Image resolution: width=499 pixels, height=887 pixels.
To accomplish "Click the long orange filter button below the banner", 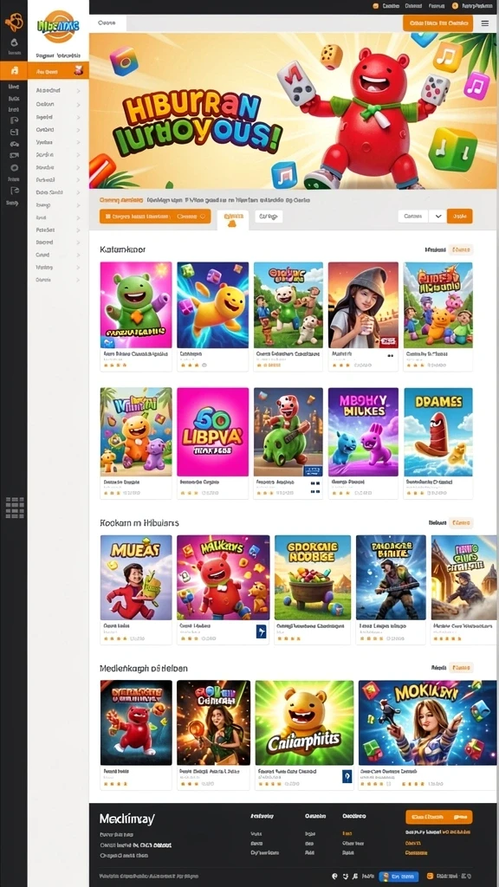I will (155, 216).
